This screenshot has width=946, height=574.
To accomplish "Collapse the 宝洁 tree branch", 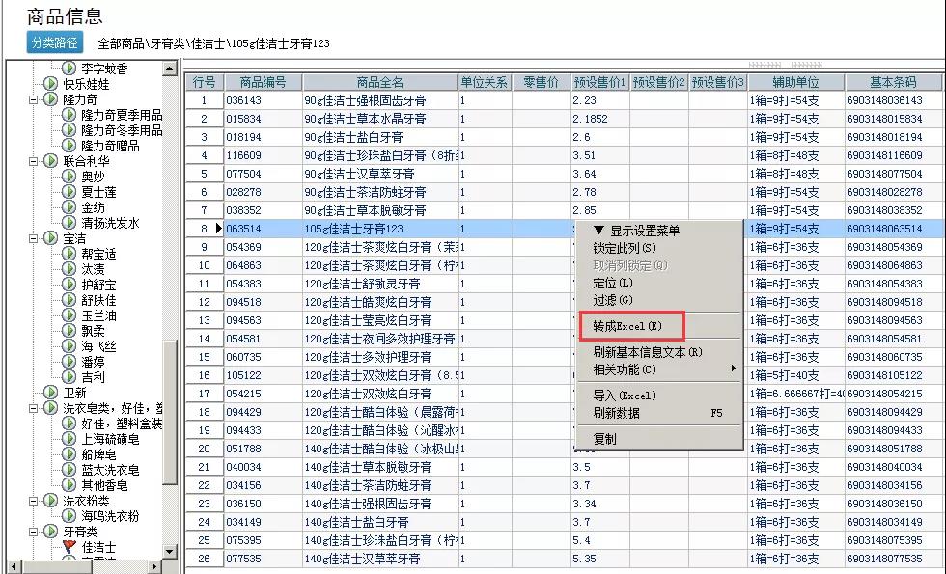I will pyautogui.click(x=35, y=238).
